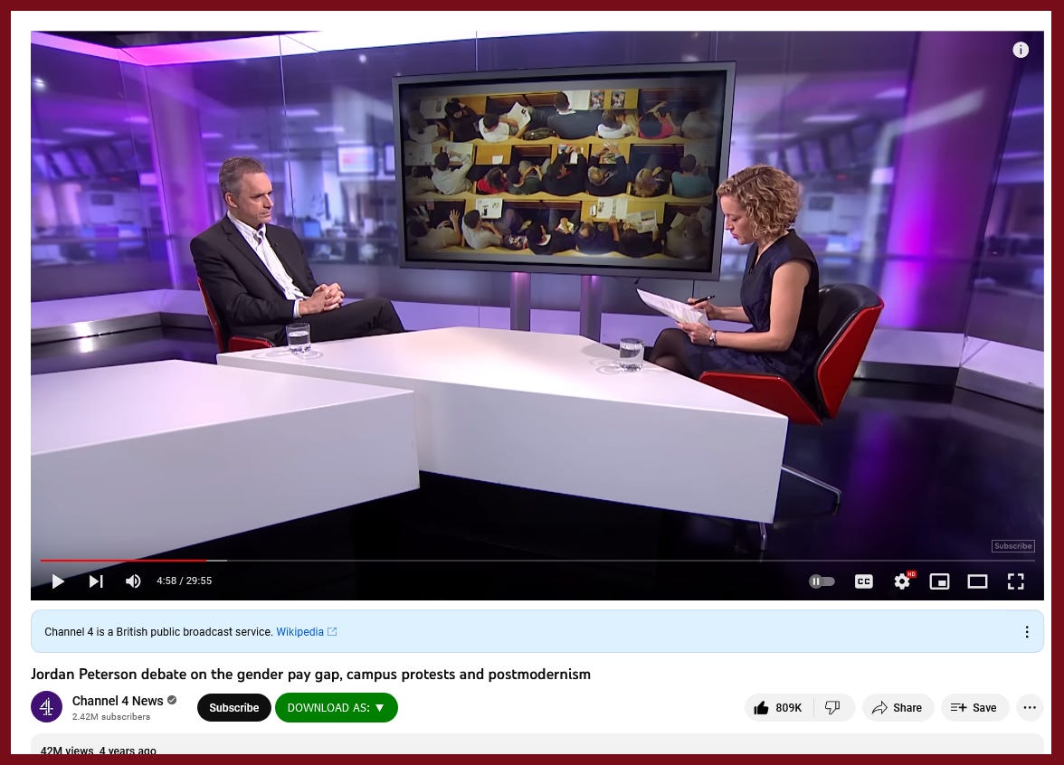Viewport: 1064px width, 765px height.
Task: Open the info panel options menu
Action: point(1027,631)
